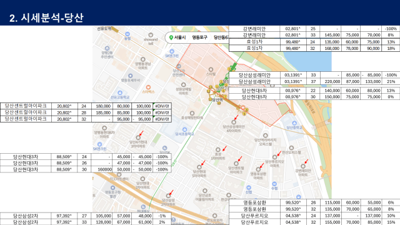
Task: Open the 당산동6가 neighborhood selector
Action: [221, 37]
